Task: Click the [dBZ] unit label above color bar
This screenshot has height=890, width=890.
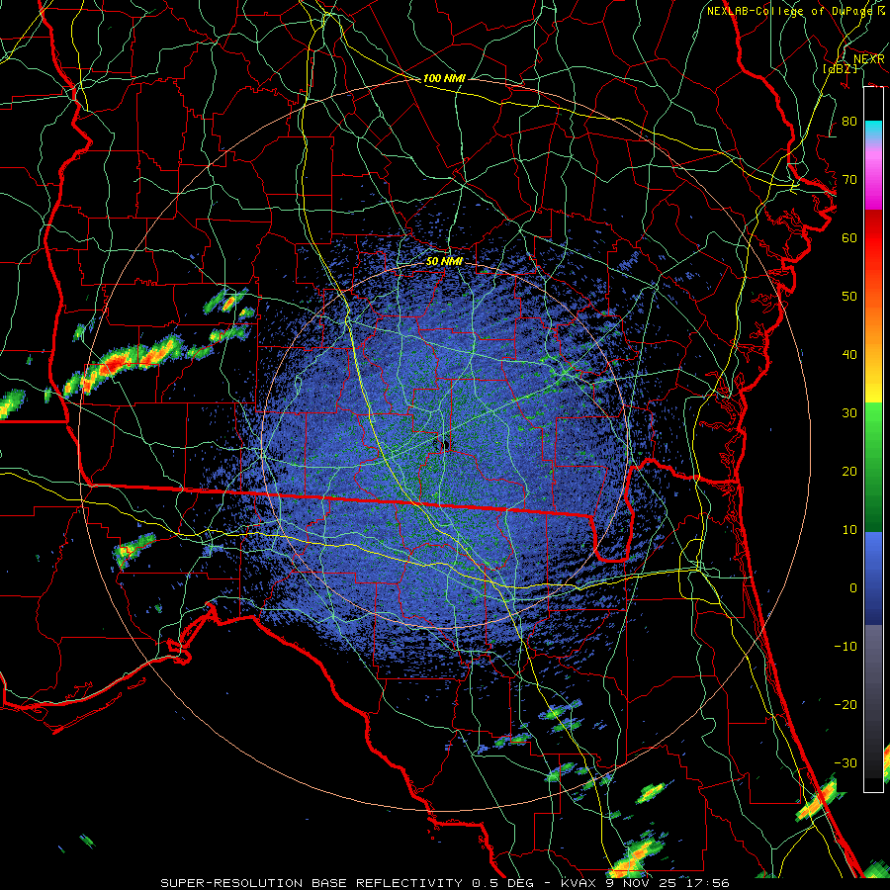Action: pos(840,68)
